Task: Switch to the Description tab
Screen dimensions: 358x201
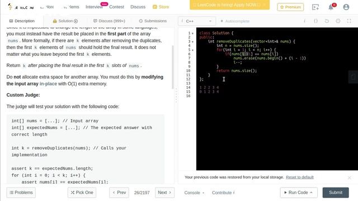Action: [x=22, y=21]
